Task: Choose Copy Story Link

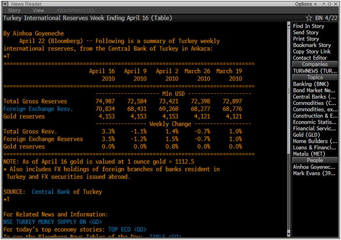Action: (311, 51)
